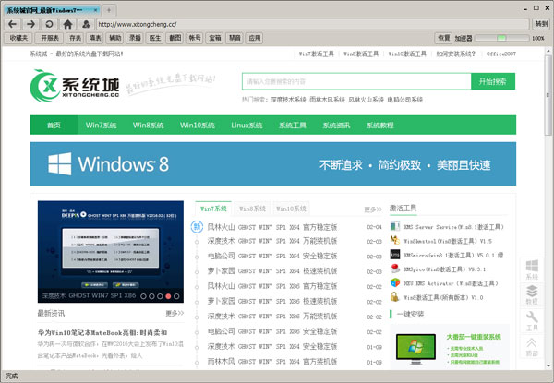Go back with the browser back arrow

pos(13,24)
